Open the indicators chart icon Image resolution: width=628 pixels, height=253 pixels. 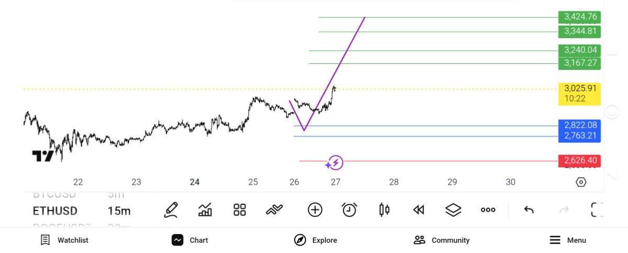click(205, 210)
